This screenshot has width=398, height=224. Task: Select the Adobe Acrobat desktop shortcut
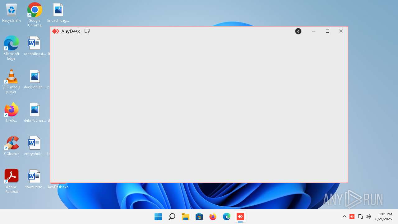pyautogui.click(x=12, y=181)
